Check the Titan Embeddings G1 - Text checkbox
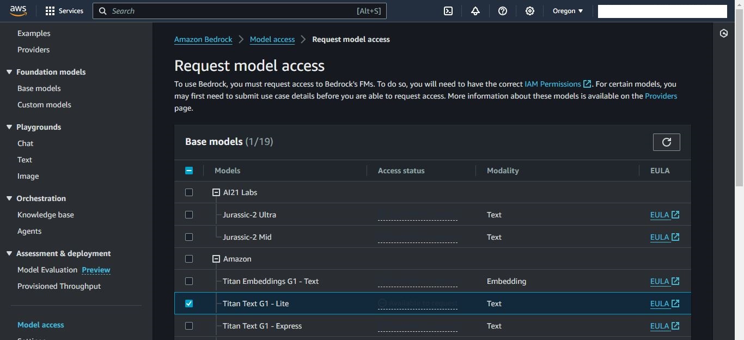Image resolution: width=744 pixels, height=340 pixels. coord(189,281)
